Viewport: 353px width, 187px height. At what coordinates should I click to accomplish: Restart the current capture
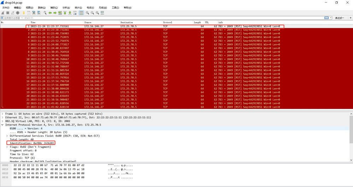coord(13,13)
